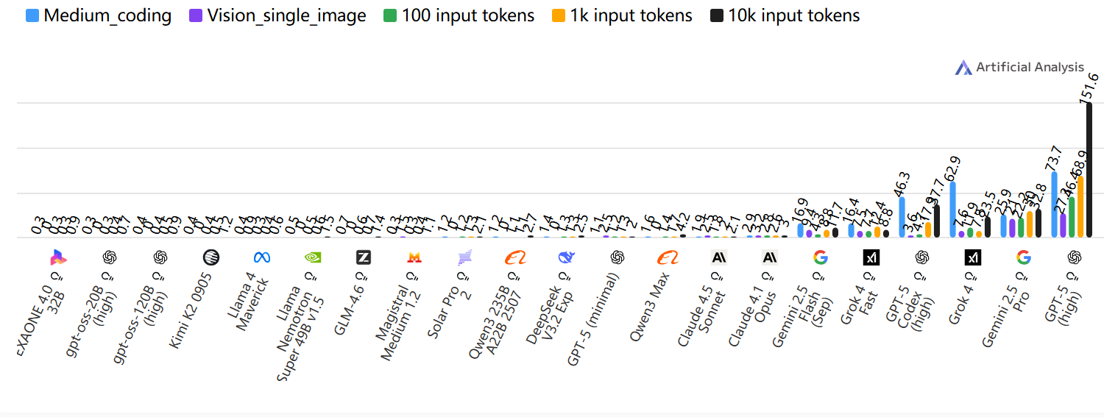Toggle the 1k input tokens legend series
This screenshot has height=417, width=1104.
click(621, 15)
